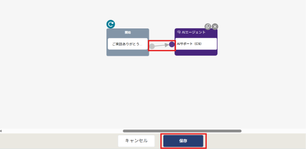
Task: Click the horizontal scrollbar thumb
Action: click(x=182, y=131)
